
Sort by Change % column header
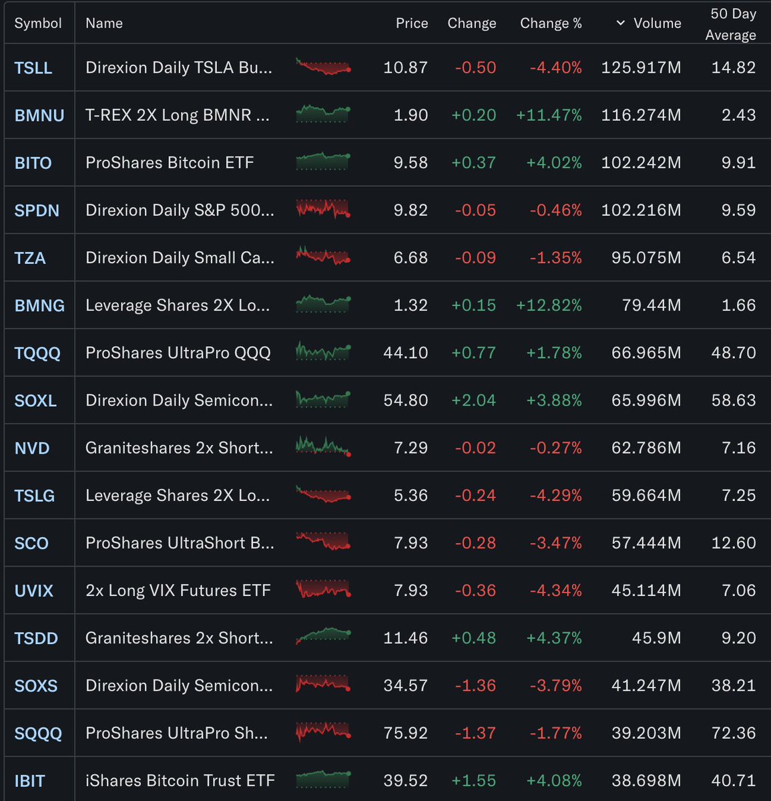pyautogui.click(x=551, y=23)
